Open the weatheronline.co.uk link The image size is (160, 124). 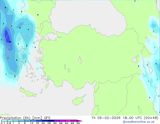pyautogui.click(x=139, y=122)
